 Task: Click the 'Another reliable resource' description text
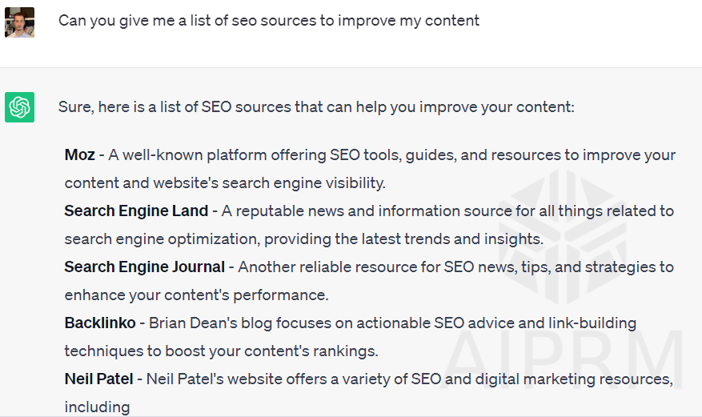[455, 267]
